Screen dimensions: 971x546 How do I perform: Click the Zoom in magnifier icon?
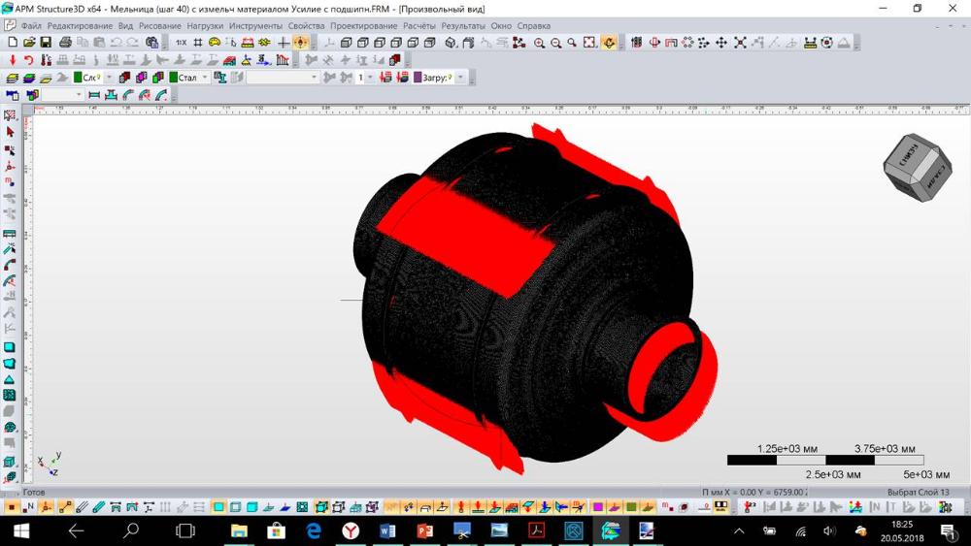(540, 43)
